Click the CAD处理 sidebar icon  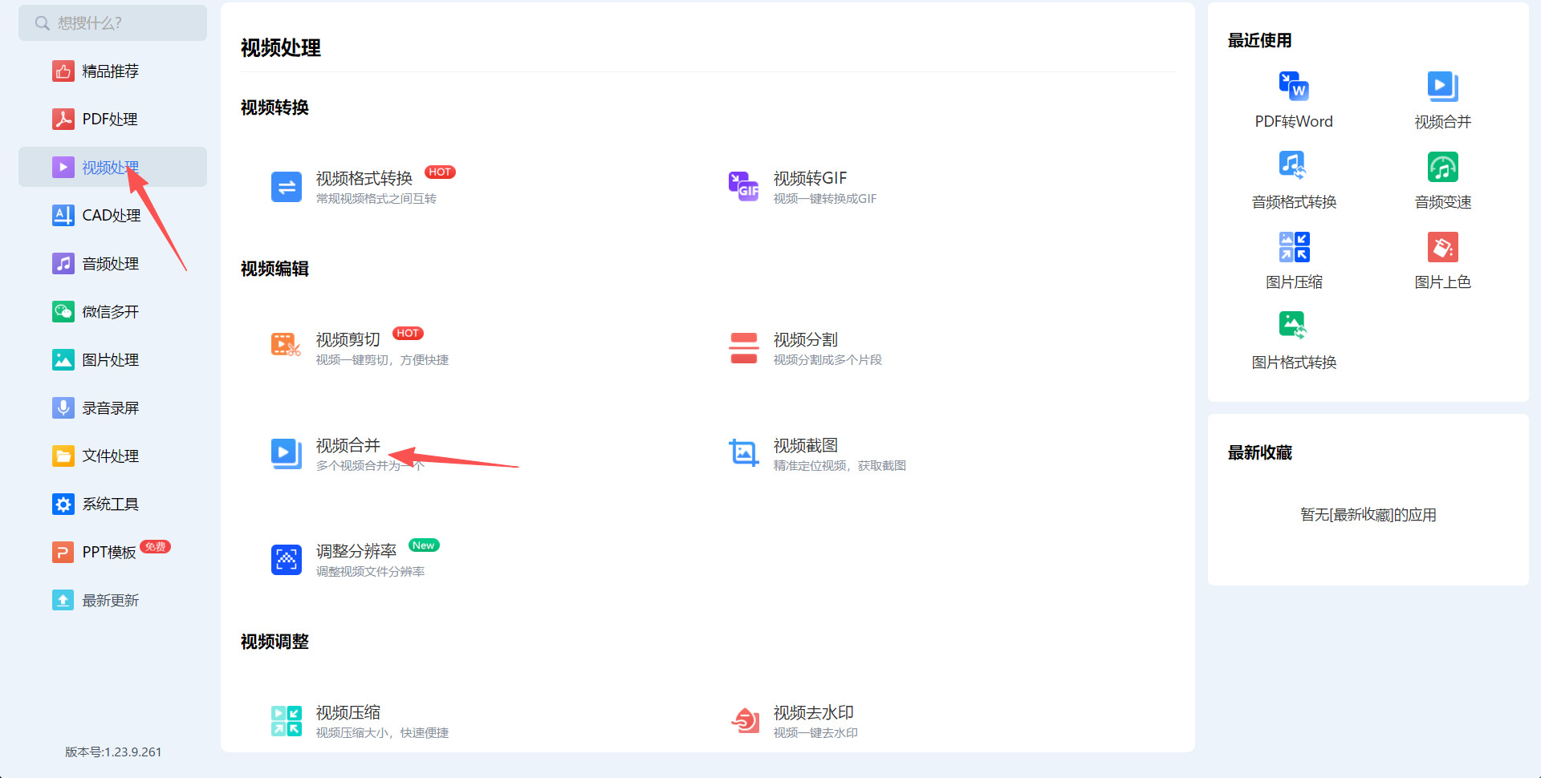point(63,215)
